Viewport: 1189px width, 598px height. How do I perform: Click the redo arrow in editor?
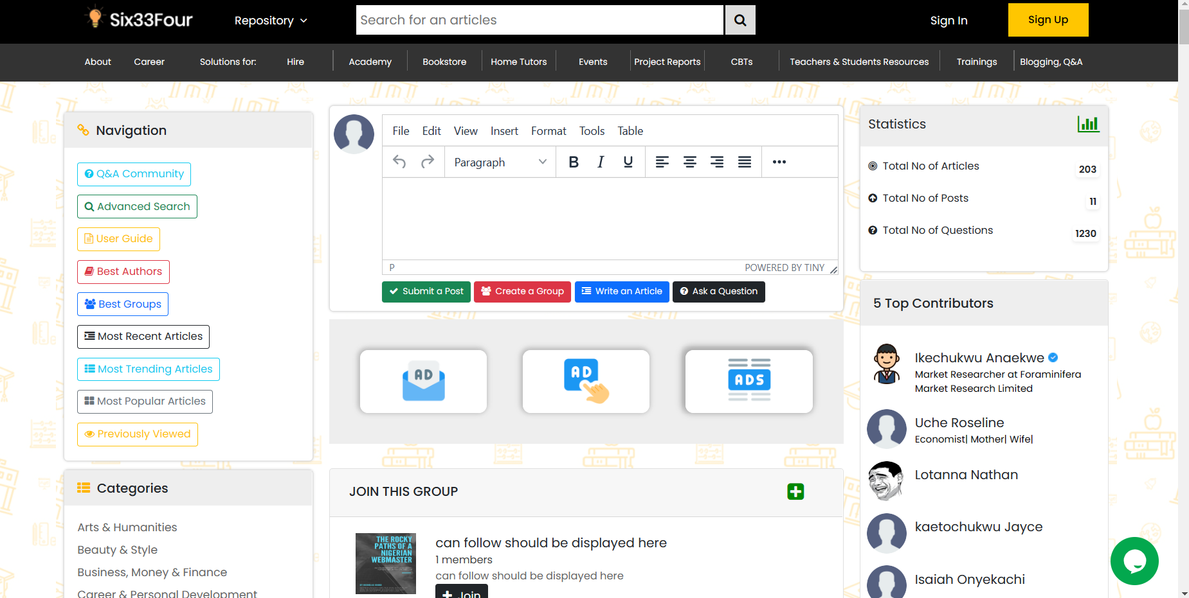click(428, 162)
